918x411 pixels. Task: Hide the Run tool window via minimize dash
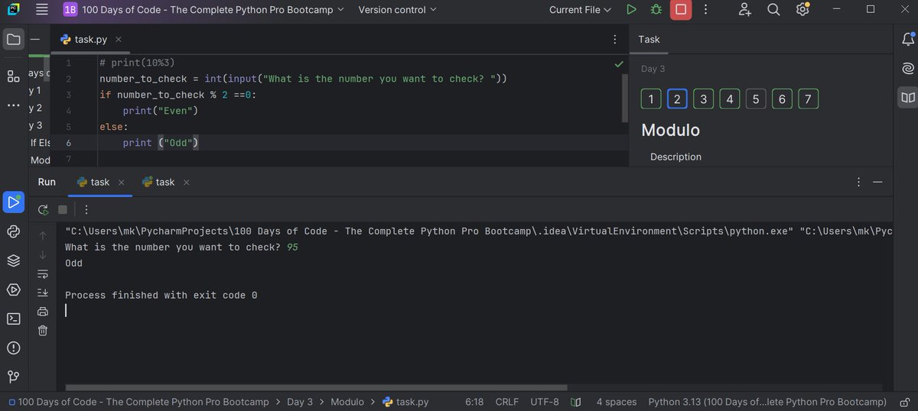tap(877, 182)
